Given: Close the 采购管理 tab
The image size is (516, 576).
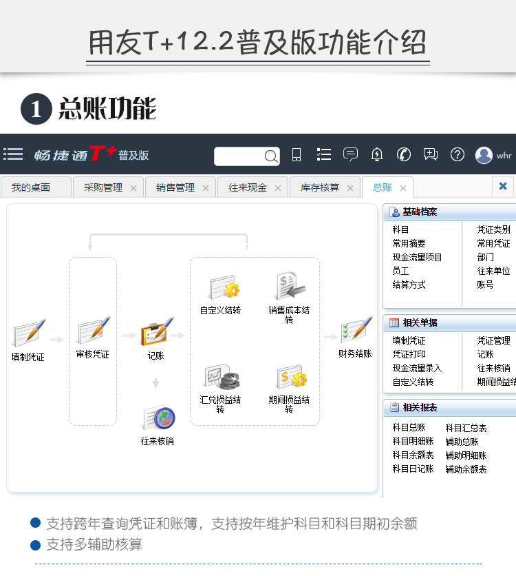Looking at the screenshot, I should (133, 188).
